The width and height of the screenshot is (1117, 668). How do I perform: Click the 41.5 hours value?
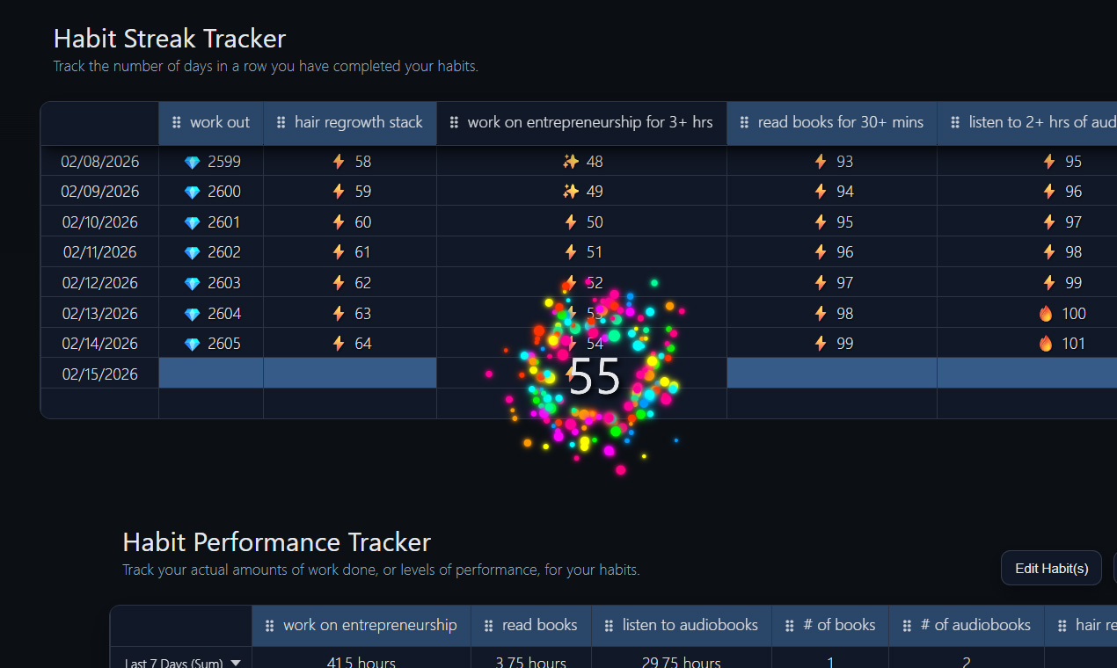(x=361, y=663)
